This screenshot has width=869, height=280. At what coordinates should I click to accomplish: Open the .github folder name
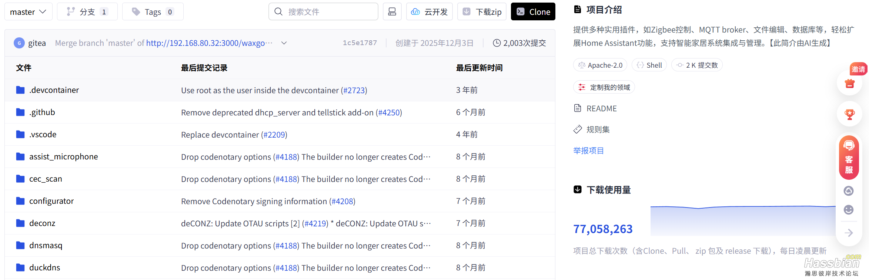click(42, 112)
